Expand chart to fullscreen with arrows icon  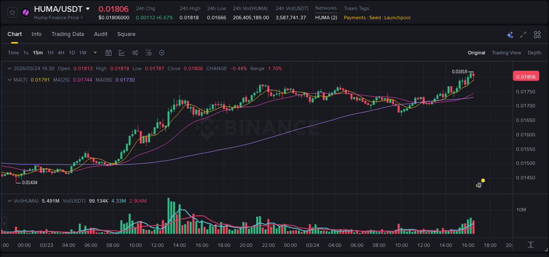tap(523, 35)
